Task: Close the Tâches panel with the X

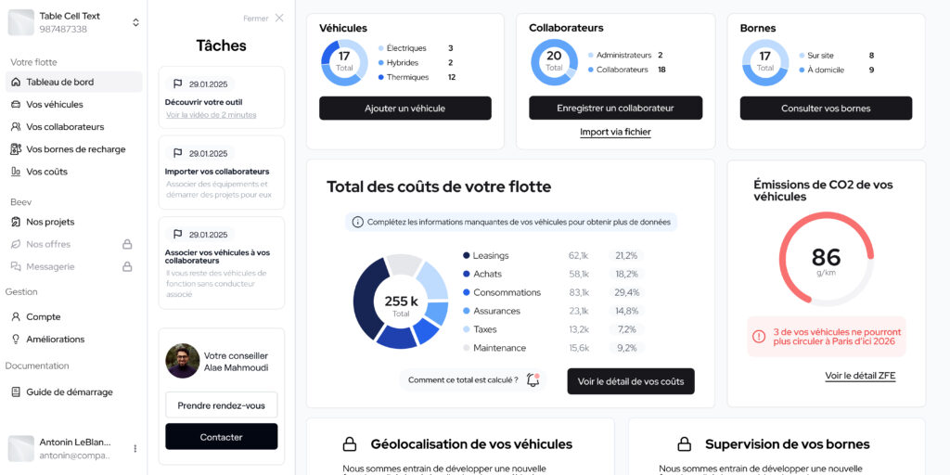Action: 279,18
